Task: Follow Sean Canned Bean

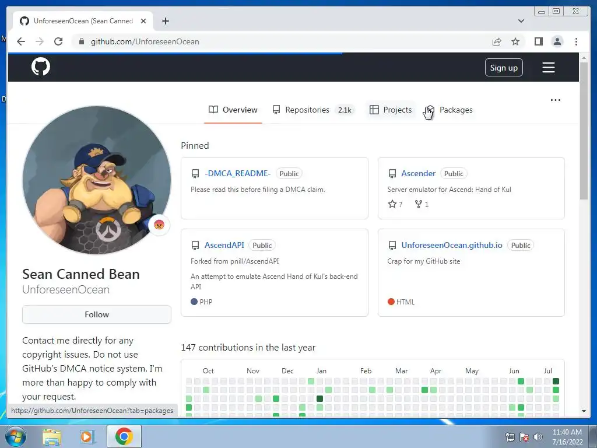Action: (x=97, y=314)
